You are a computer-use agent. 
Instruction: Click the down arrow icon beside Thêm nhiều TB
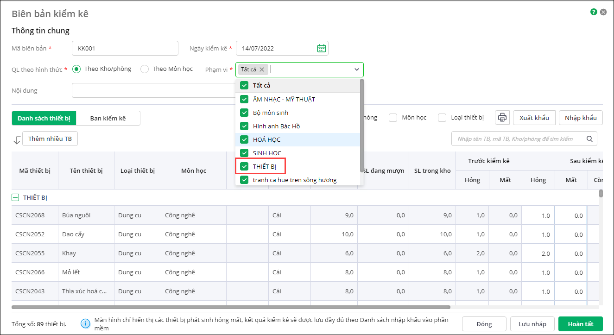point(17,139)
